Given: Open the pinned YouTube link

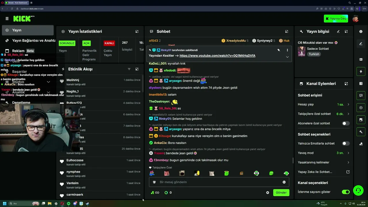Looking at the screenshot, I should pos(217,56).
